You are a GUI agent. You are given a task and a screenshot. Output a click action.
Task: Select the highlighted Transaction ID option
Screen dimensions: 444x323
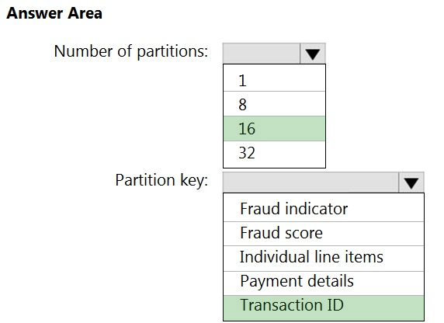click(x=324, y=307)
